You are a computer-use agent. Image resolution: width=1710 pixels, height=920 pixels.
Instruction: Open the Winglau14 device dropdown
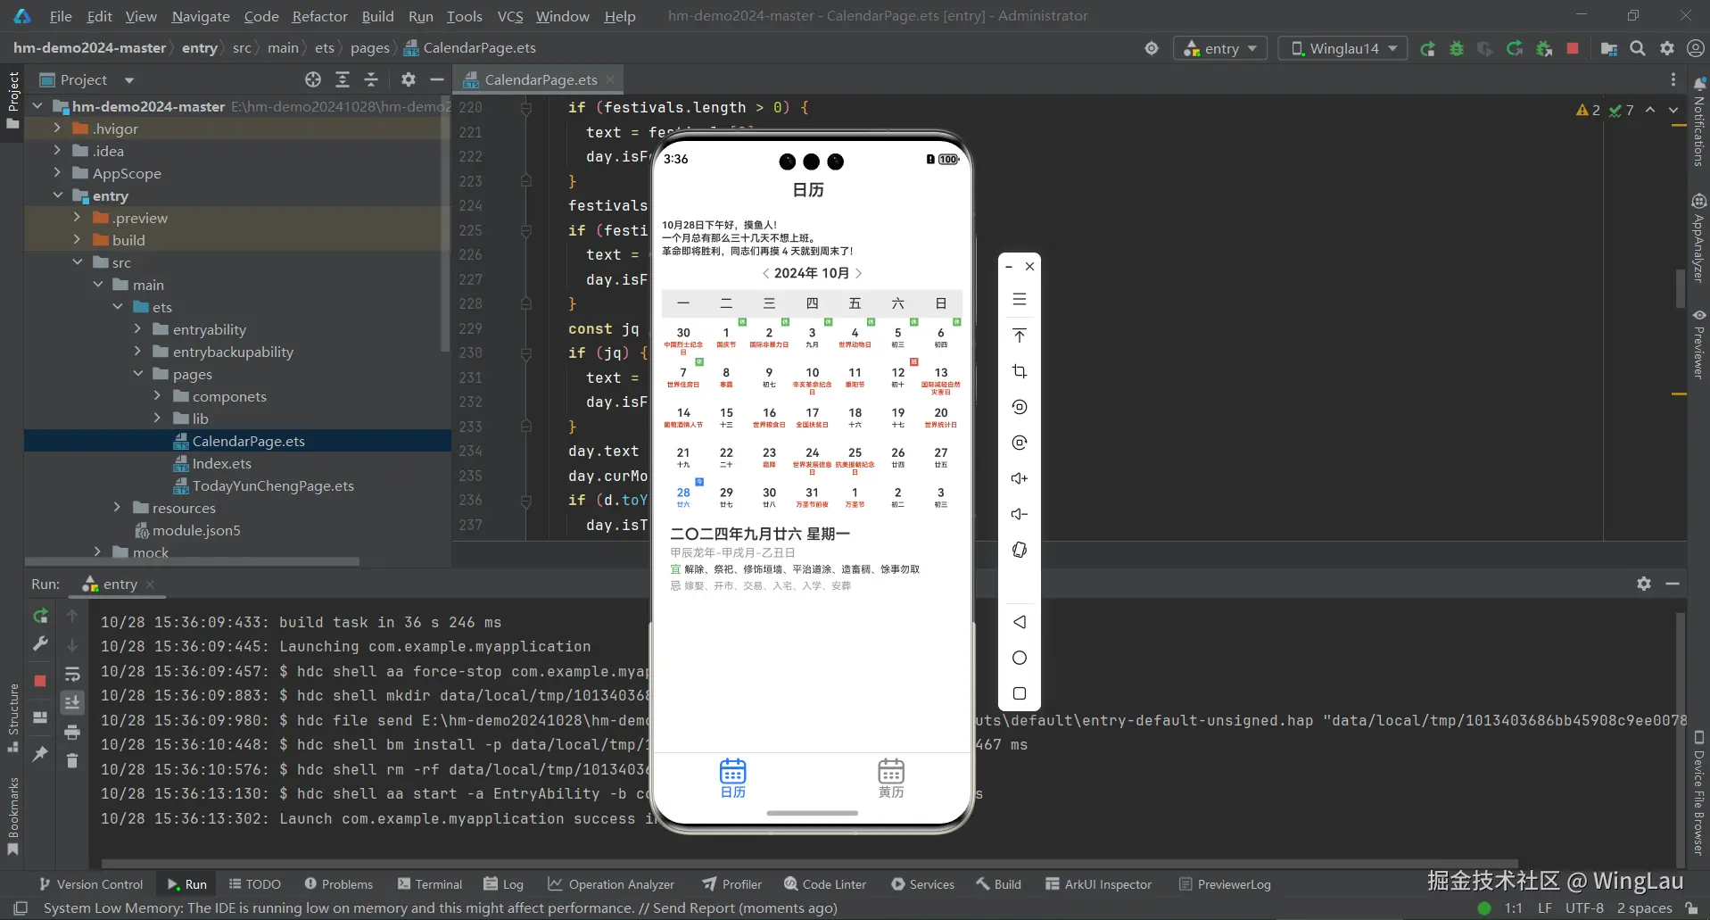tap(1342, 49)
